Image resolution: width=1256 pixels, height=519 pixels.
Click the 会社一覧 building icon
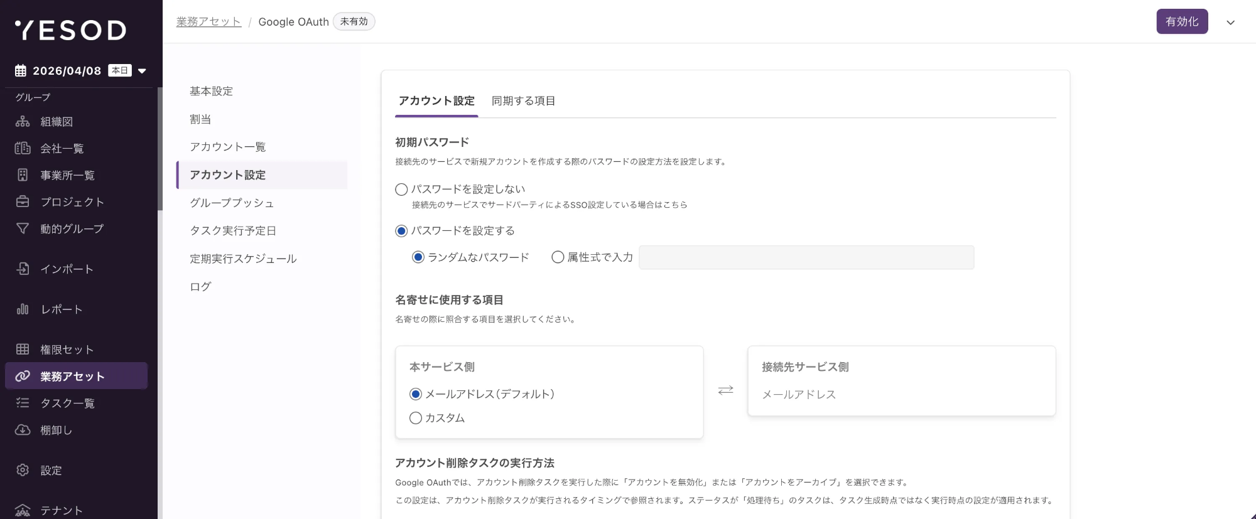[23, 148]
